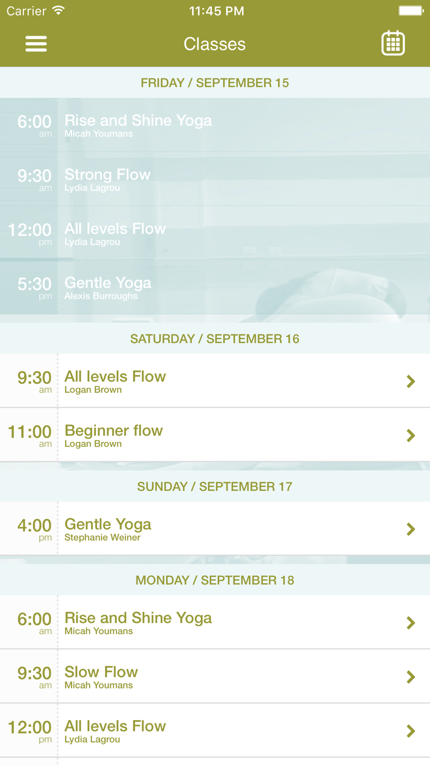
Task: Select Gentle Yoga by Alexis Burroughs
Action: pos(215,288)
